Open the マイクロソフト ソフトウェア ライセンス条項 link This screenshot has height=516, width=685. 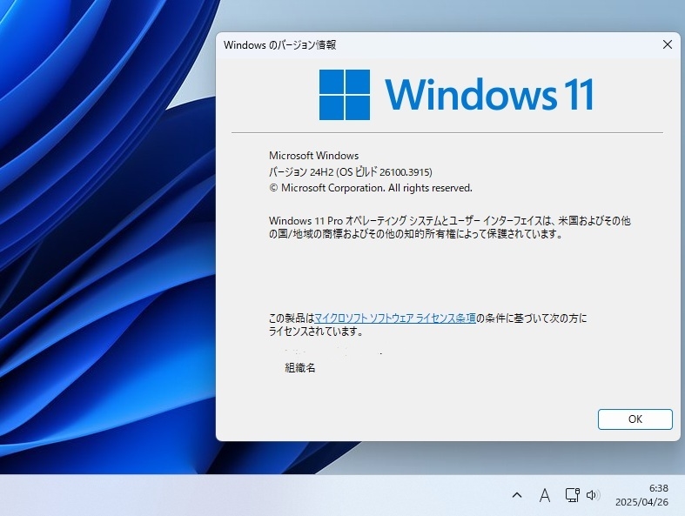click(395, 318)
